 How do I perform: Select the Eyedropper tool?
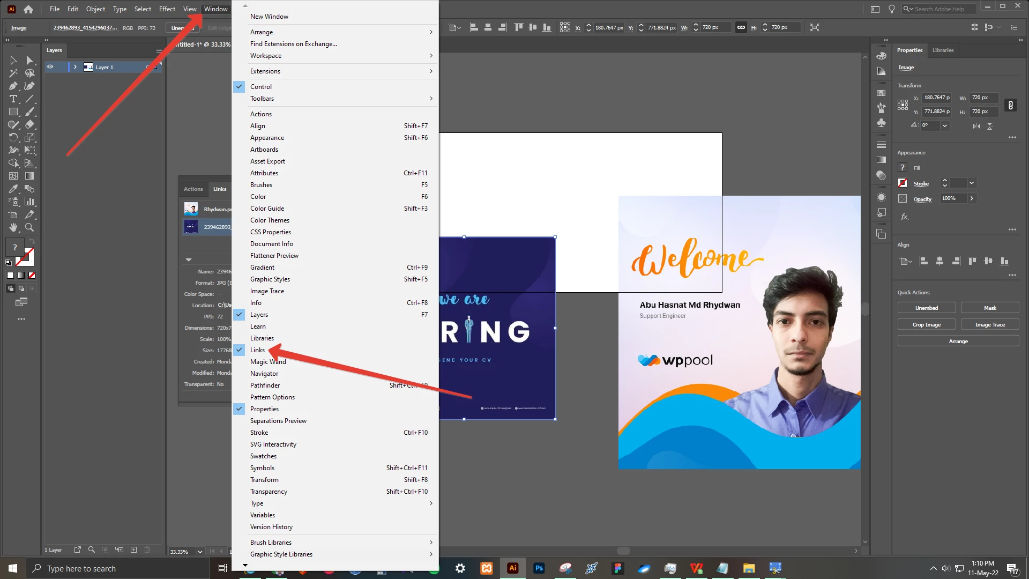coord(13,189)
